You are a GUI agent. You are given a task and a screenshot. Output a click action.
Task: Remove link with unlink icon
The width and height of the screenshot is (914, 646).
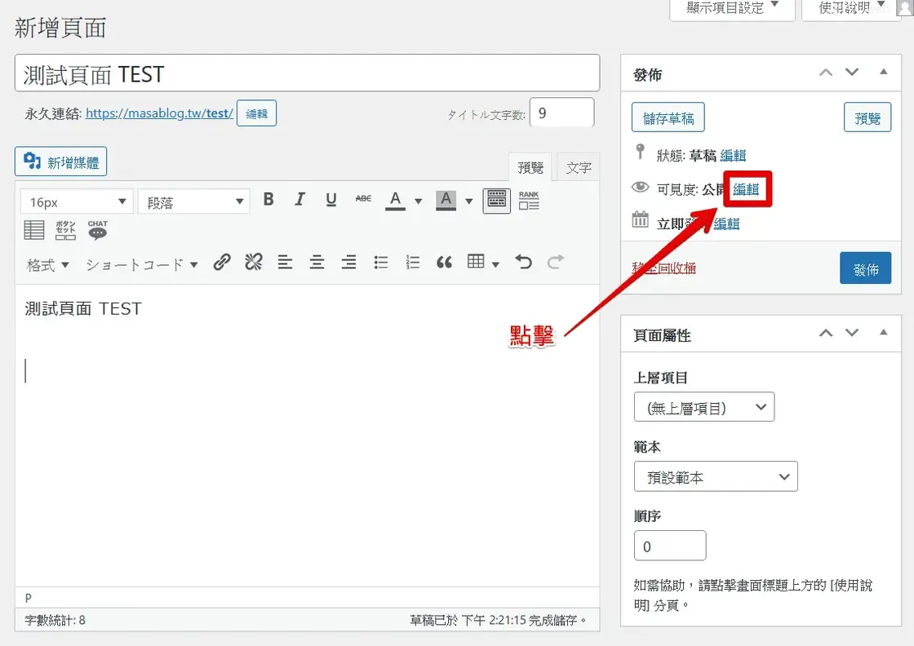[254, 263]
